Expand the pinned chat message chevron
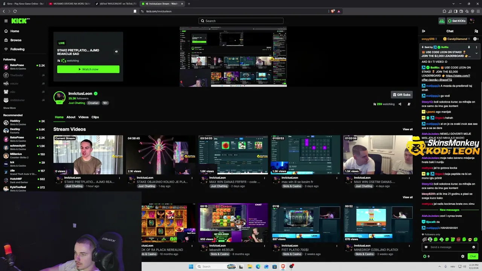 click(476, 53)
